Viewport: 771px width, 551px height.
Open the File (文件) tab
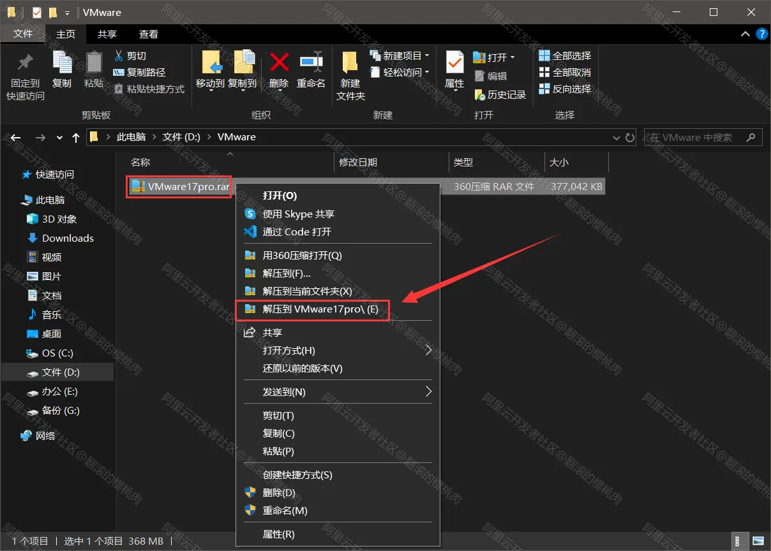point(23,34)
